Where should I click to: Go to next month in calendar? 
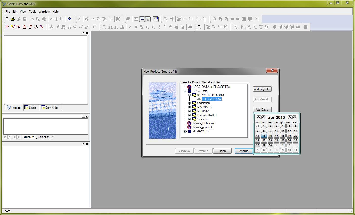(x=290, y=117)
